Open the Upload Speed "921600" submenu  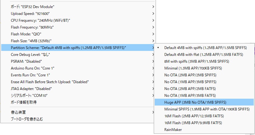click(x=78, y=13)
